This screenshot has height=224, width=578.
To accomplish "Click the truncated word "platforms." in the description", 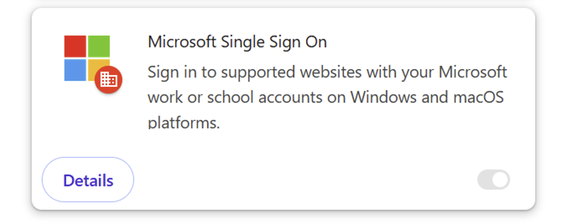I will coord(184,123).
